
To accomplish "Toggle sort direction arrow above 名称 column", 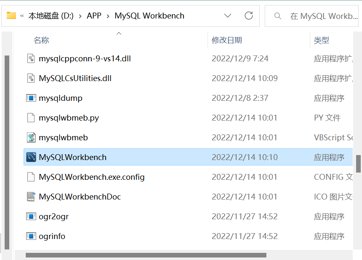I will click(x=119, y=33).
